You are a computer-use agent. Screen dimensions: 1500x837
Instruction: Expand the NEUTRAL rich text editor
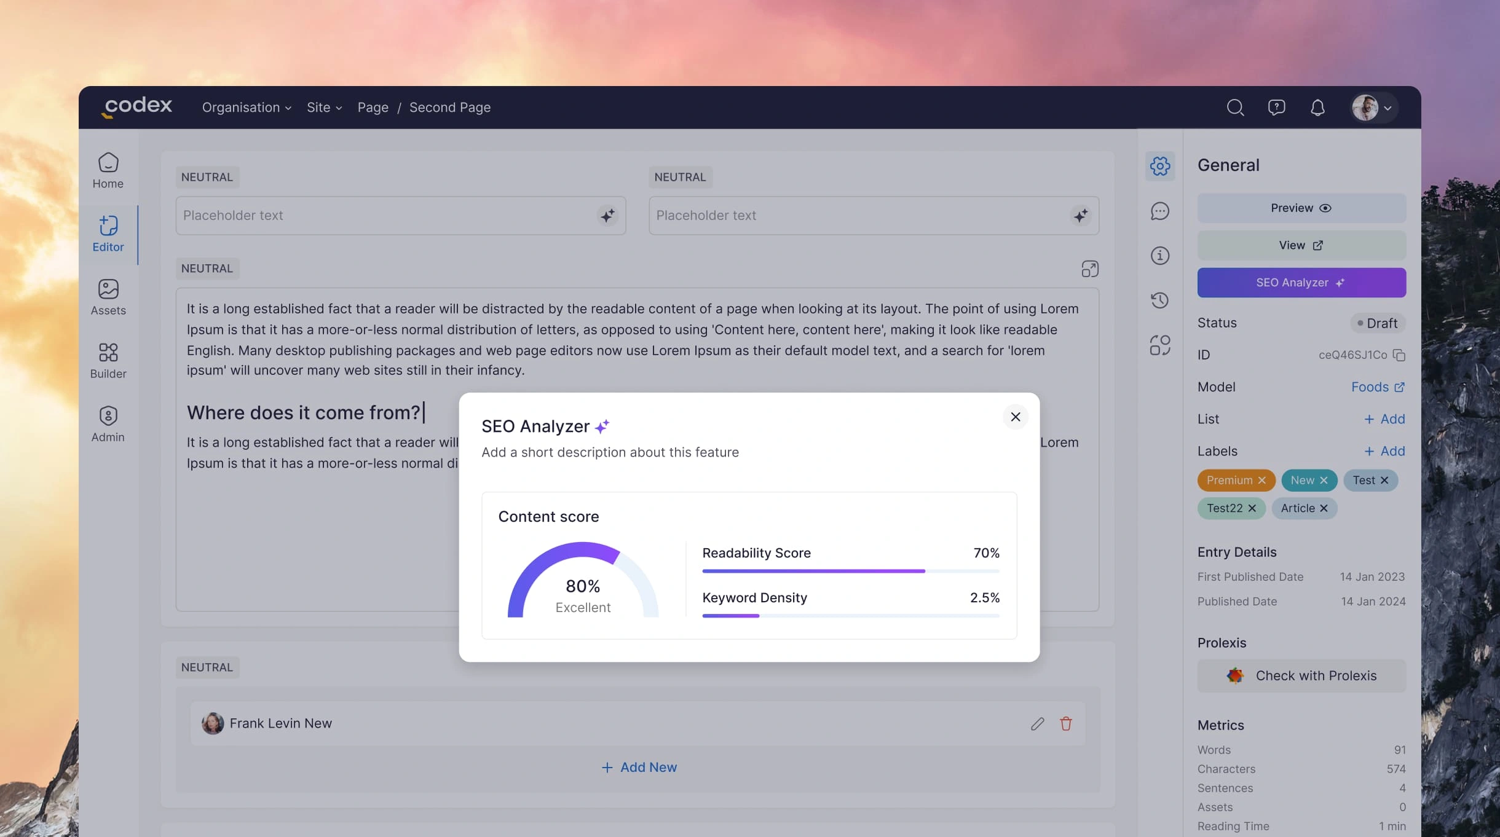tap(1089, 269)
